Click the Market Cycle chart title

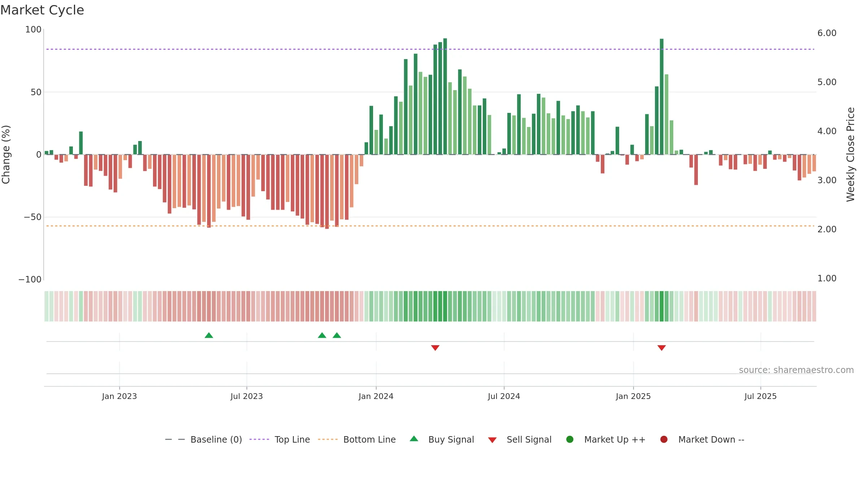pyautogui.click(x=42, y=10)
